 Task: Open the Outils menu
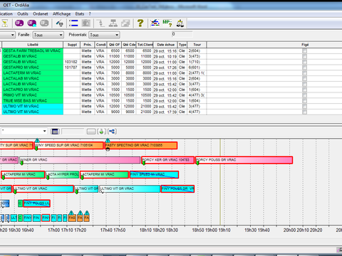[x=23, y=14]
